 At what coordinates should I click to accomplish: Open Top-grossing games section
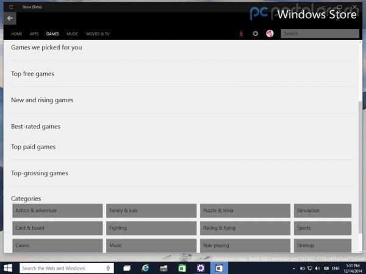tap(40, 173)
